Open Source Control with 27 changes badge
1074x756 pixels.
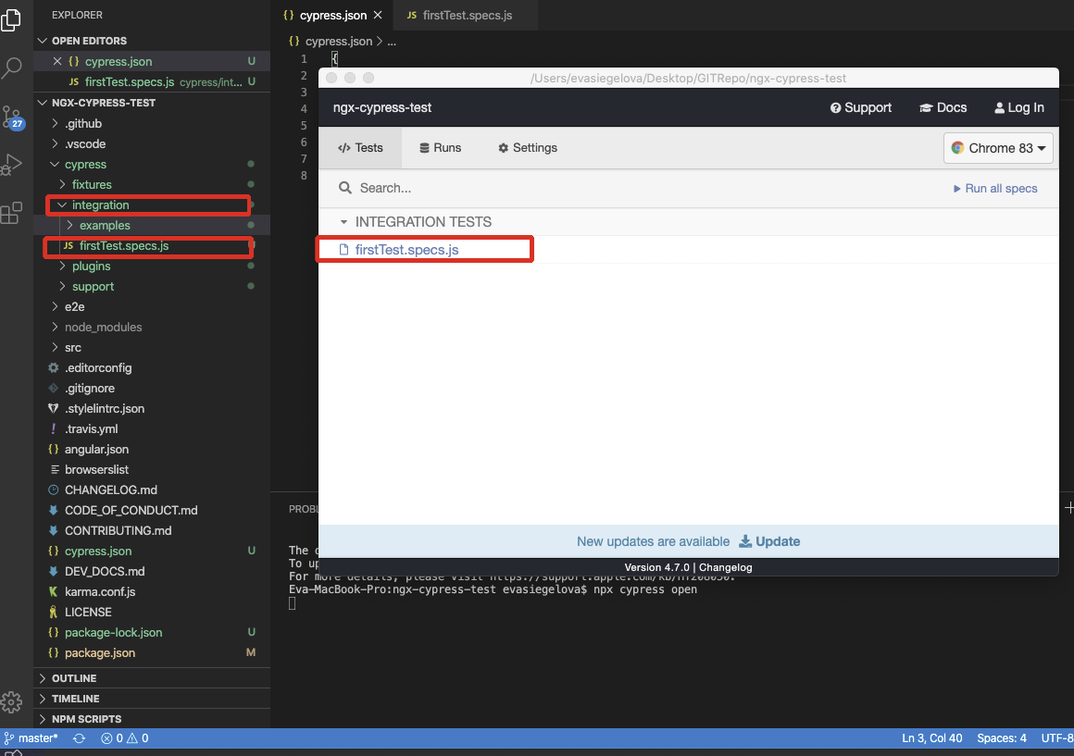12,118
